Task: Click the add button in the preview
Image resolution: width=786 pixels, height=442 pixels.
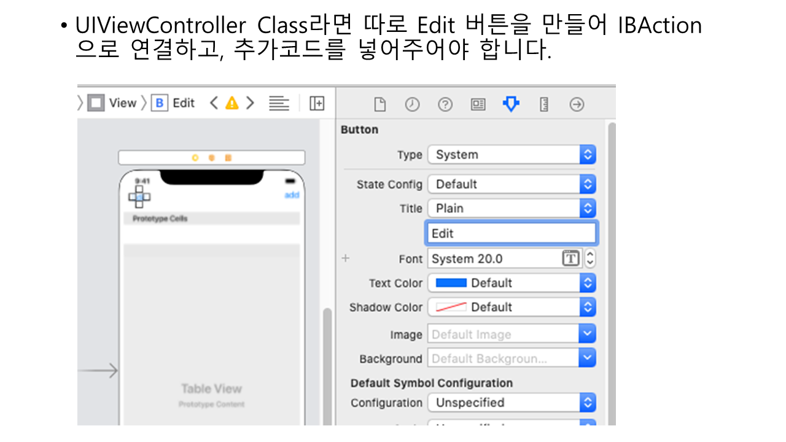Action: (x=292, y=195)
